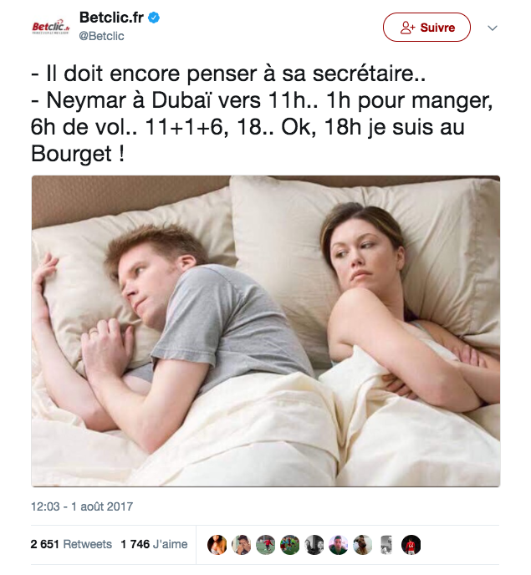This screenshot has height=575, width=531.
Task: Open avatar showing group of football players
Action: coord(290,545)
